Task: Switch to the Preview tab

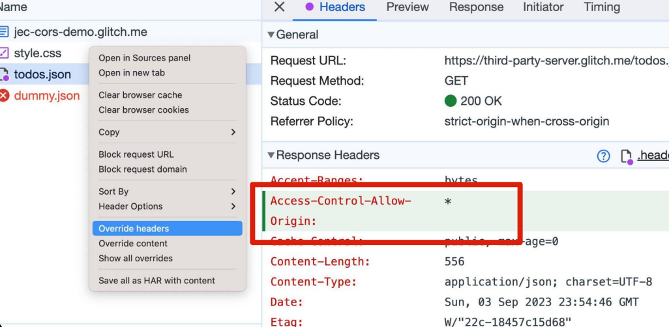Action: click(408, 7)
